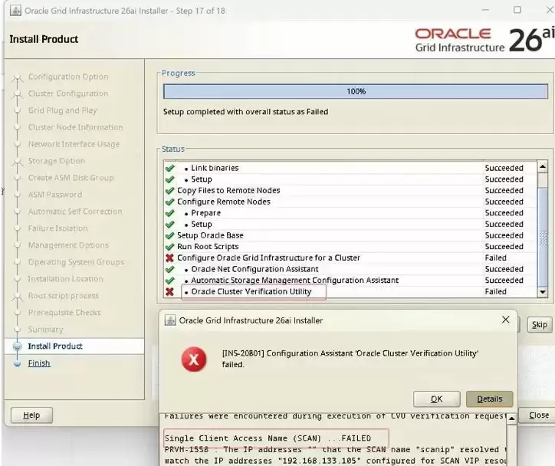The height and width of the screenshot is (466, 555).
Task: Click the green check beside Setup Oracle Base
Action: tap(170, 235)
